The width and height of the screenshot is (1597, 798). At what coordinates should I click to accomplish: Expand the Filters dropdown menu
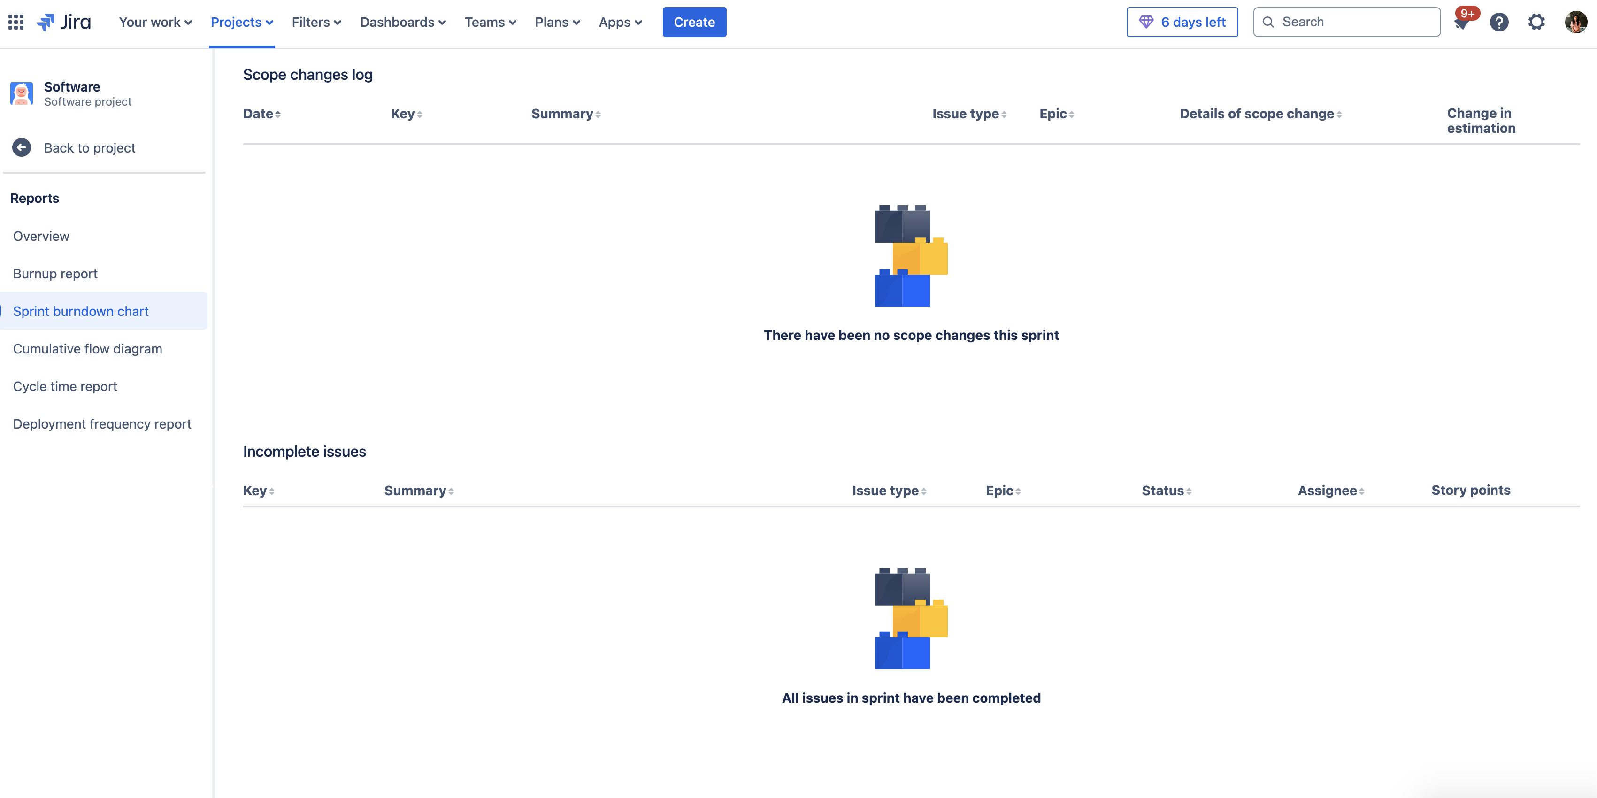[x=316, y=23]
